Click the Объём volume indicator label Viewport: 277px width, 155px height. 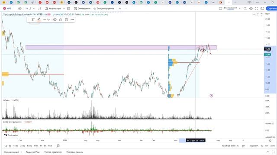tap(6, 100)
